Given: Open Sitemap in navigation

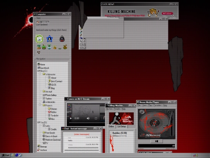Looking at the screenshot, I should tap(42, 147).
